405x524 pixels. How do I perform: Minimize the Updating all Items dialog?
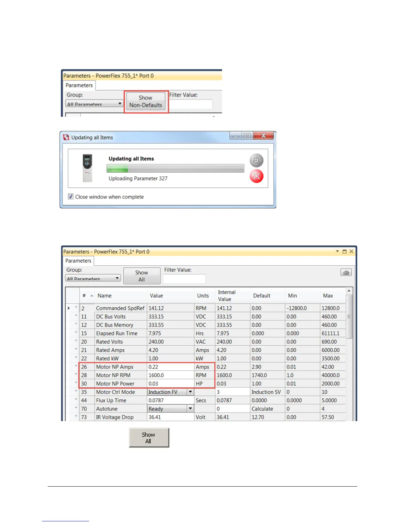tap(236, 136)
